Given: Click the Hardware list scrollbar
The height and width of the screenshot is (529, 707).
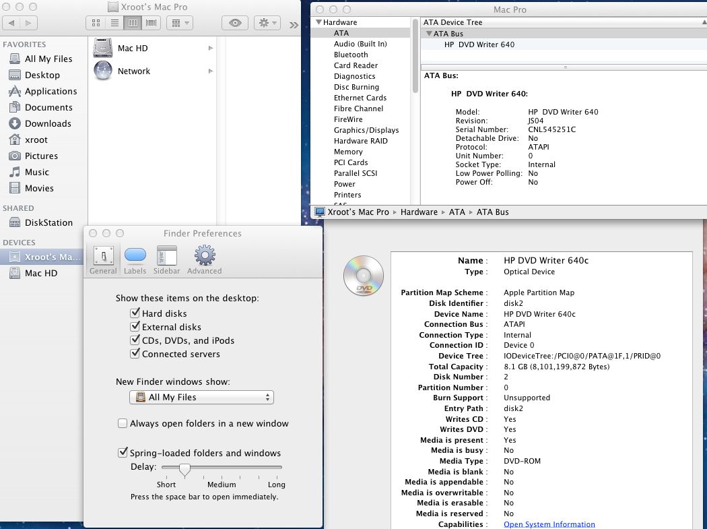Looking at the screenshot, I should [x=415, y=57].
